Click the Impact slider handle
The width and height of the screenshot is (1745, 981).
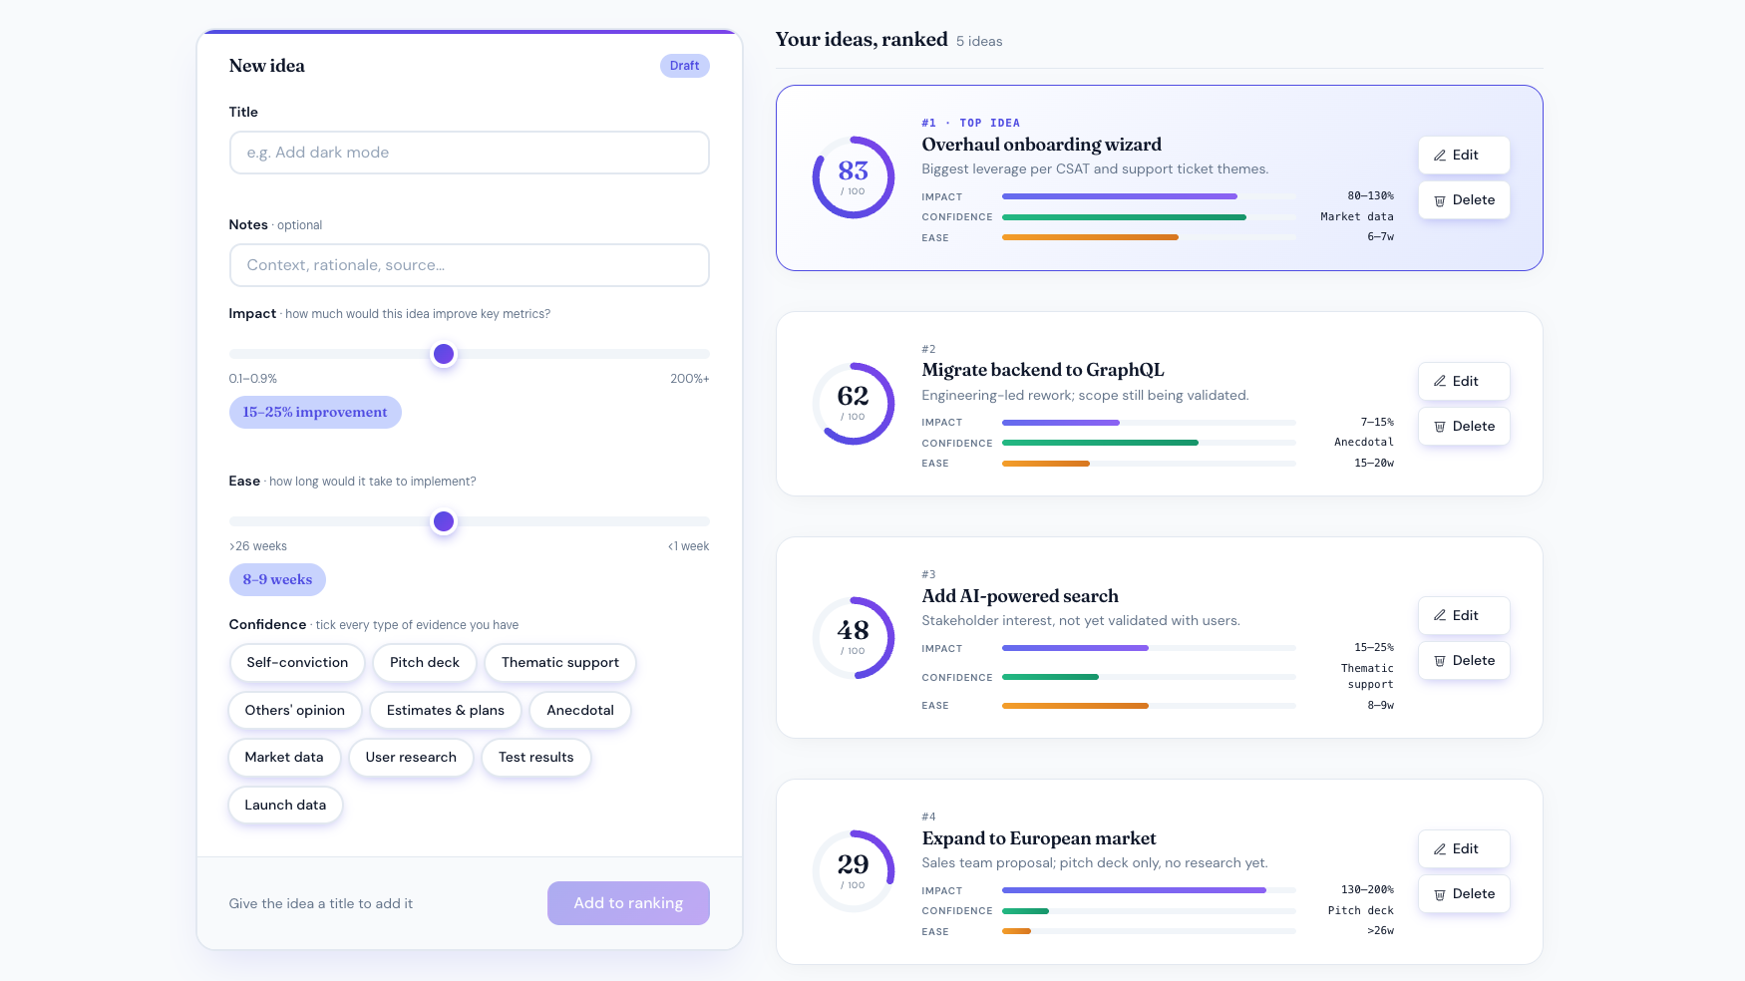point(444,354)
